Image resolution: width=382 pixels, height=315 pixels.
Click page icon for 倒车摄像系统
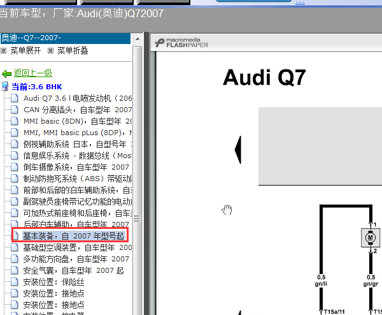pyautogui.click(x=15, y=167)
